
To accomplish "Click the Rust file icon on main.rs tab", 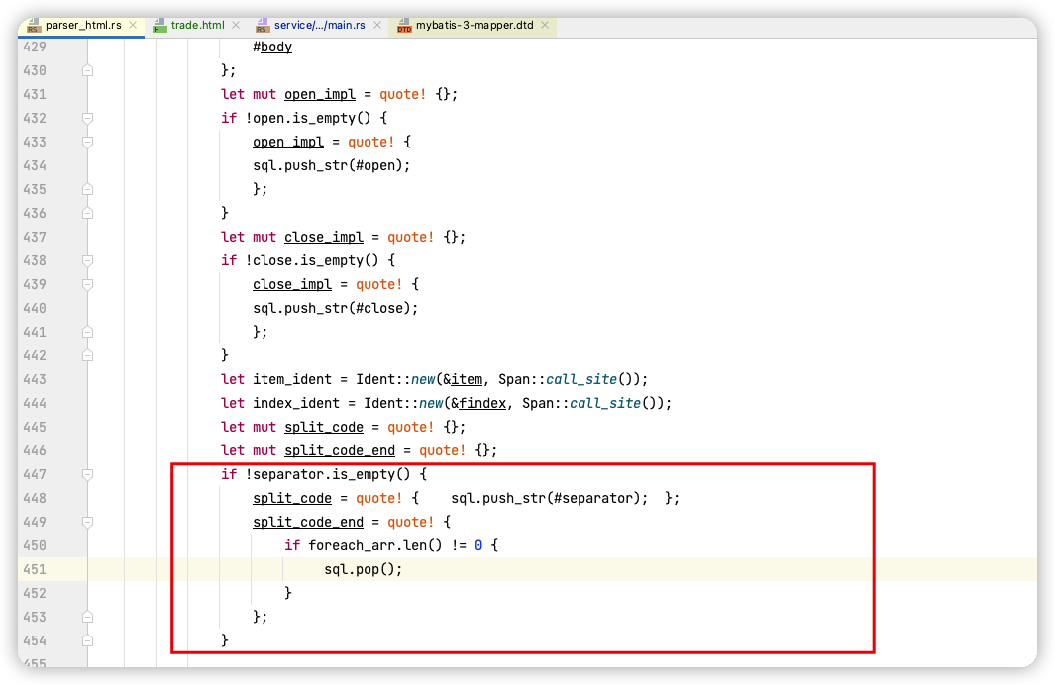I will (262, 25).
